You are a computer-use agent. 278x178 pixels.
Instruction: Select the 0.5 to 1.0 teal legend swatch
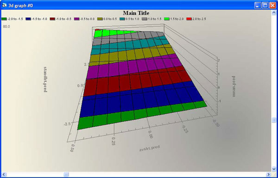122,19
